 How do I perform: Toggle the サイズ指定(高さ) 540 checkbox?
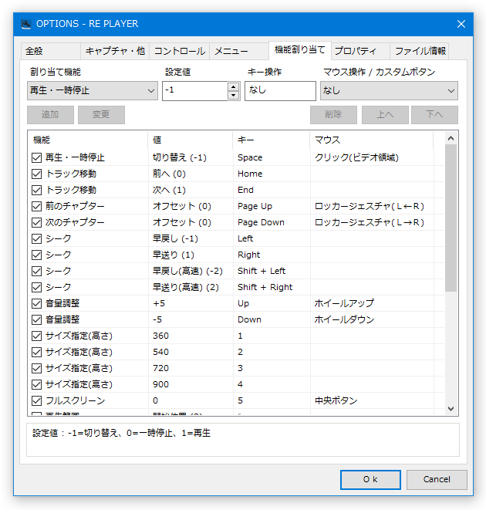[x=37, y=353]
